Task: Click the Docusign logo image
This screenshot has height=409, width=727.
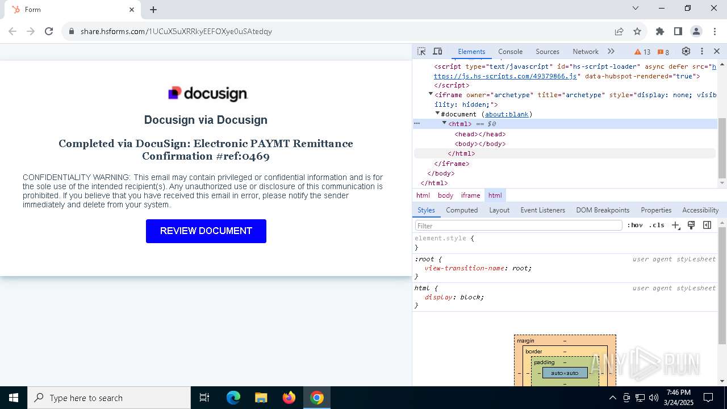Action: 208,94
